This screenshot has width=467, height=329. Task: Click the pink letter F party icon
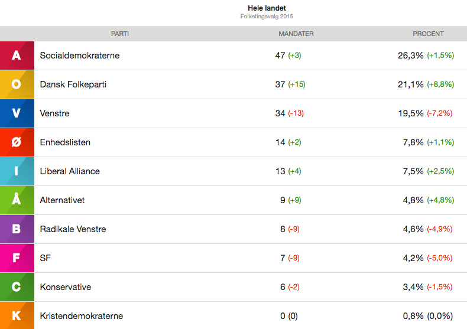pos(17,258)
